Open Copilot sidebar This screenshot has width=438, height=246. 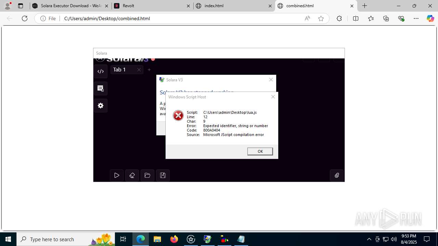click(430, 18)
